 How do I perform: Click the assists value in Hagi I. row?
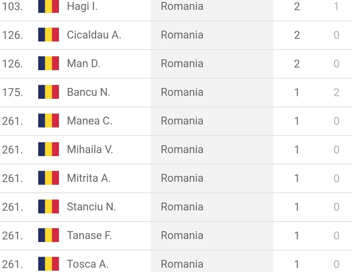336,7
